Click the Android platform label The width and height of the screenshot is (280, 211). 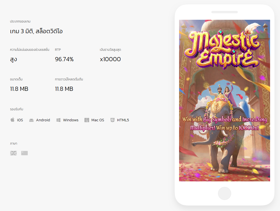[43, 120]
